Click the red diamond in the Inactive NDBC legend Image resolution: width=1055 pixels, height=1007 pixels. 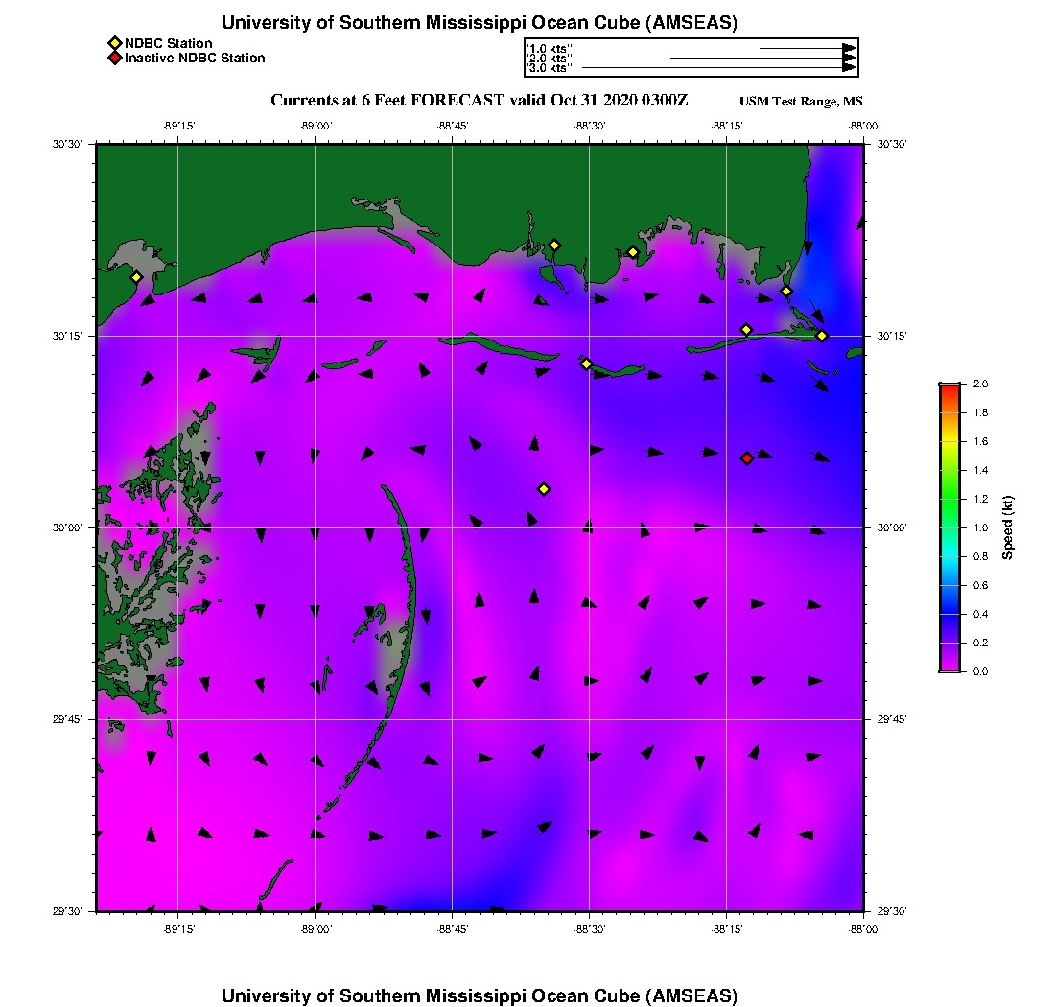(x=114, y=59)
